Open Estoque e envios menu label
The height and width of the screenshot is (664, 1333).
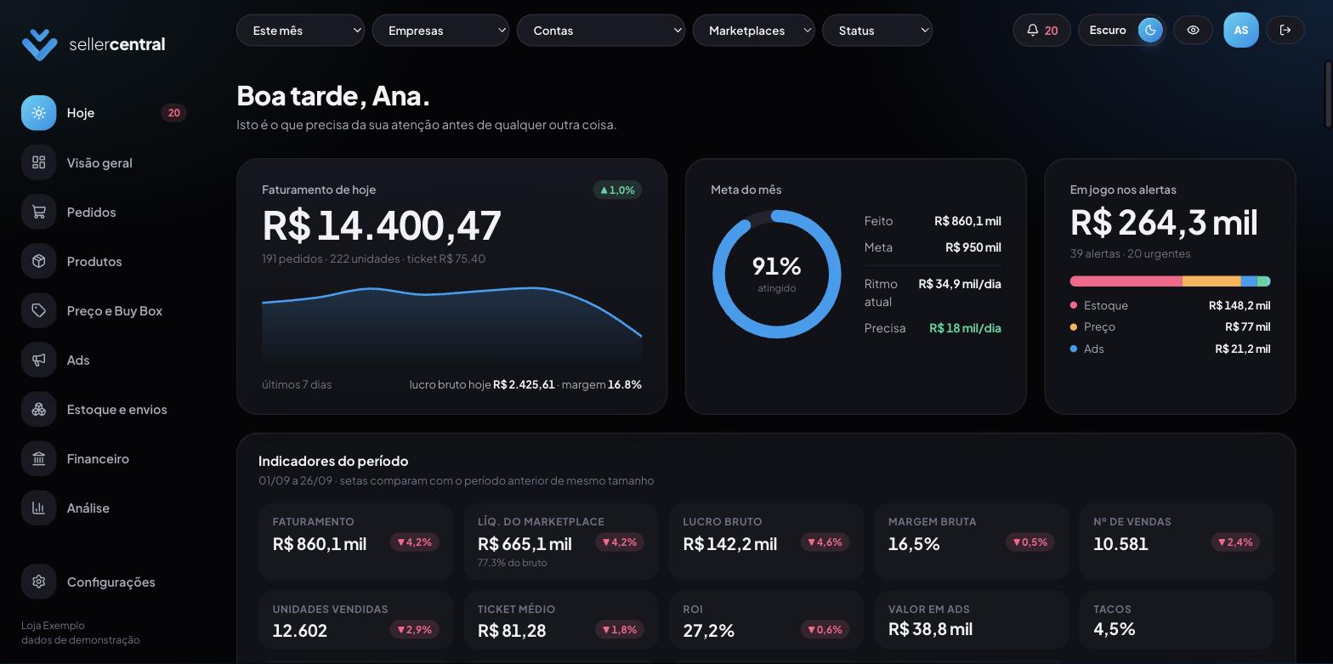pyautogui.click(x=117, y=409)
